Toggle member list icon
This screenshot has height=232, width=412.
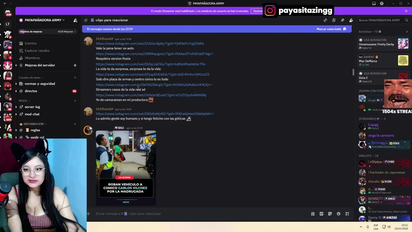(x=351, y=20)
